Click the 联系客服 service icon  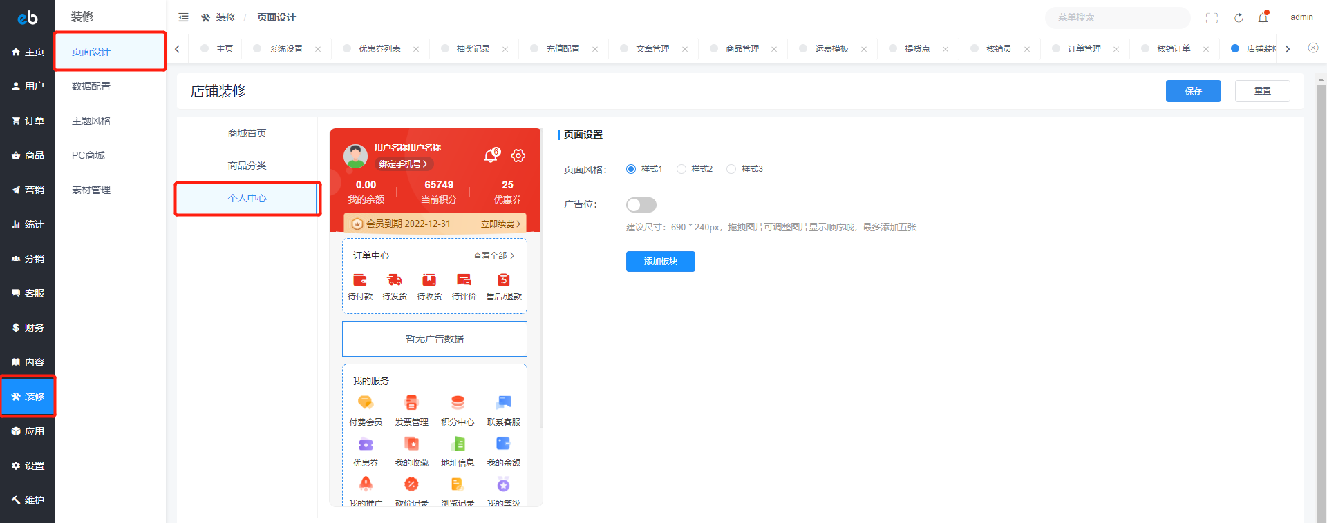(x=504, y=402)
